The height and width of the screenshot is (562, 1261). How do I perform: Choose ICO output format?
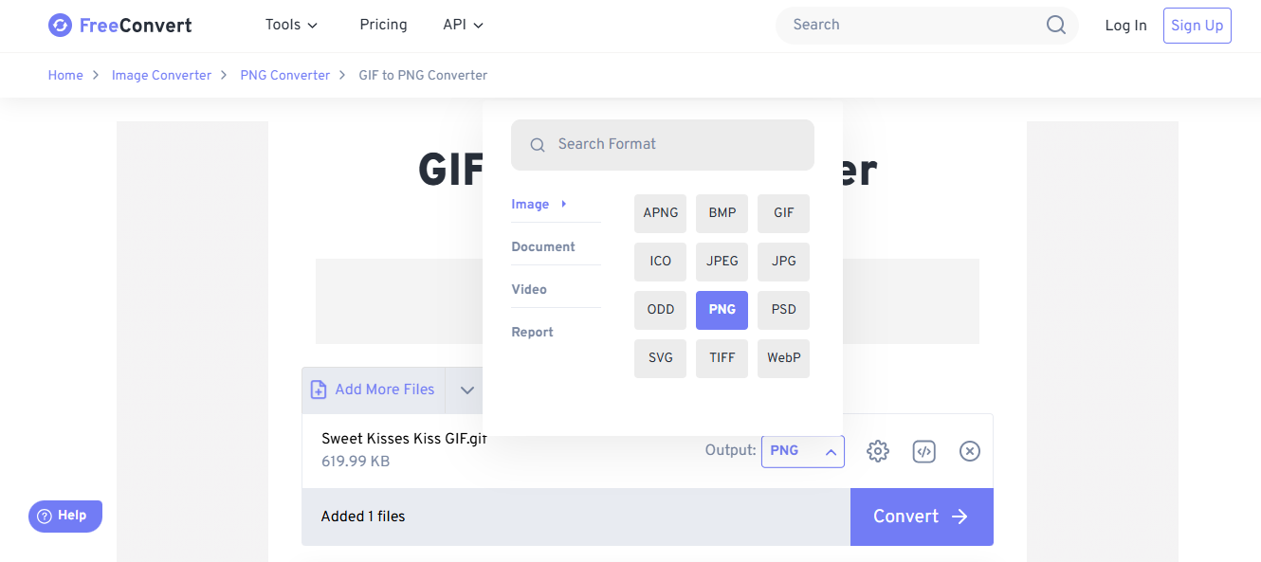(x=660, y=262)
